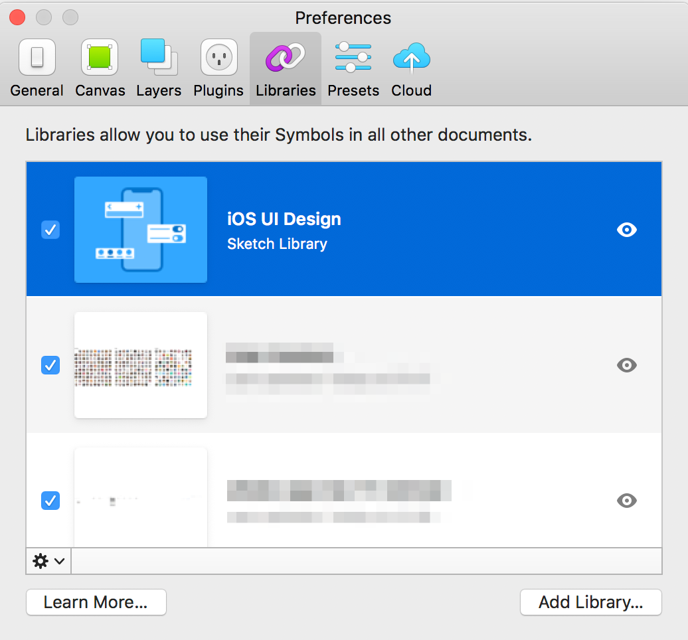This screenshot has height=640, width=688.
Task: Select the iOS UI Design thumbnail
Action: [141, 230]
